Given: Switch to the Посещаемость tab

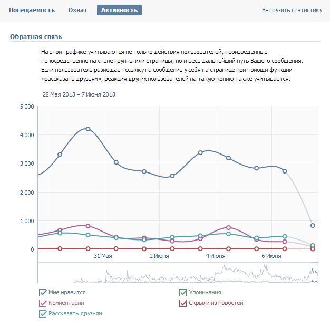Looking at the screenshot, I should (x=33, y=10).
